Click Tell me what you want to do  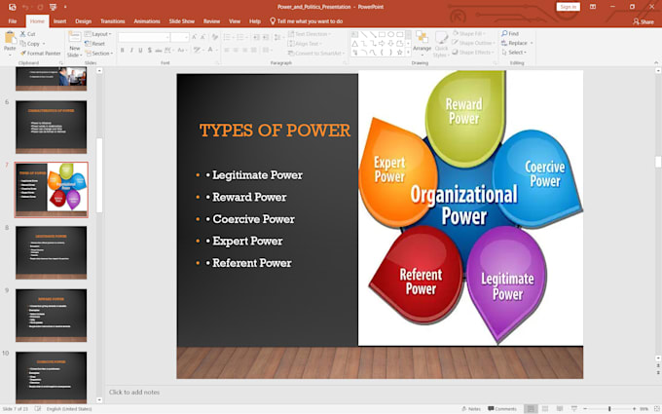(307, 21)
